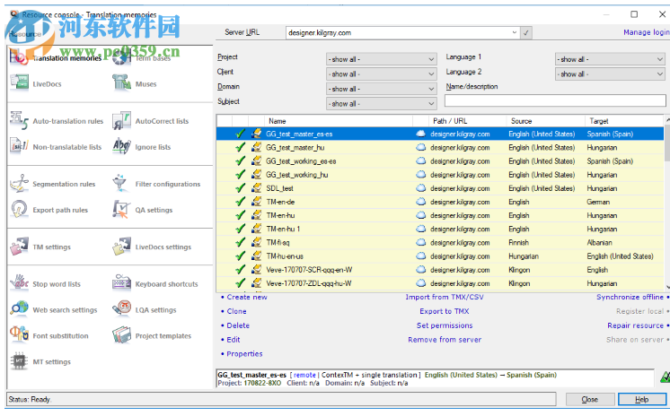Open Filter configurations
This screenshot has height=416, width=670.
(x=167, y=185)
